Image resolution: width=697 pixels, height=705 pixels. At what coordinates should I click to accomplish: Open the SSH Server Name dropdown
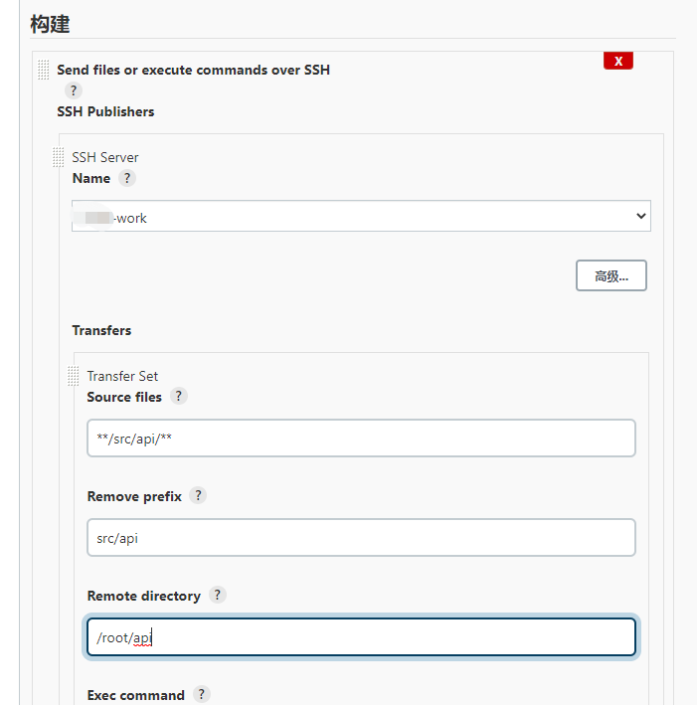click(x=361, y=217)
